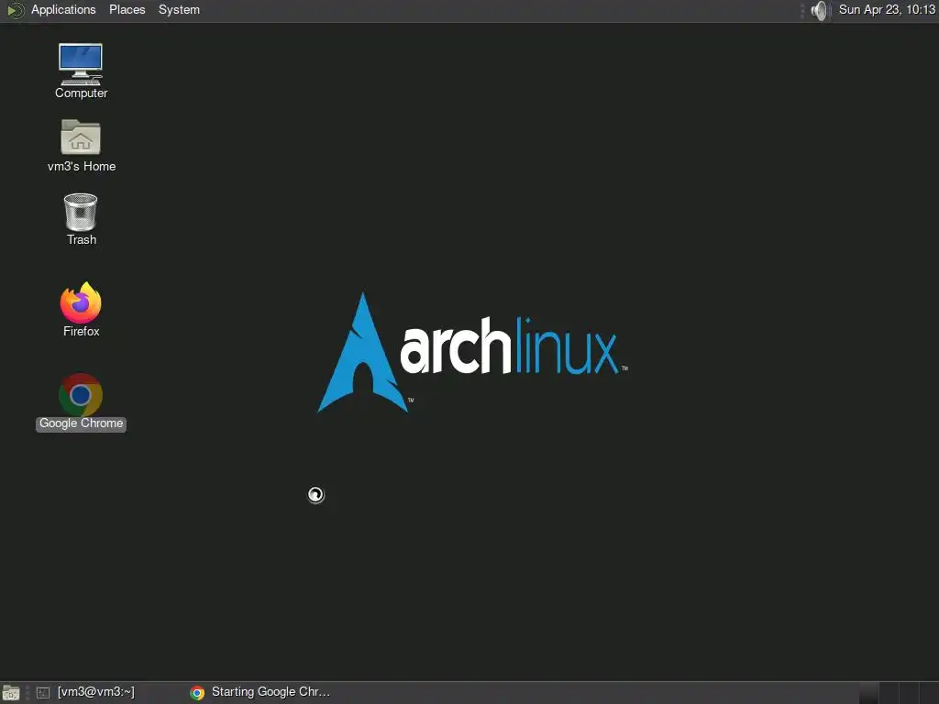Click the show desktop button in the bottom panel
The width and height of the screenshot is (939, 704).
tap(11, 693)
